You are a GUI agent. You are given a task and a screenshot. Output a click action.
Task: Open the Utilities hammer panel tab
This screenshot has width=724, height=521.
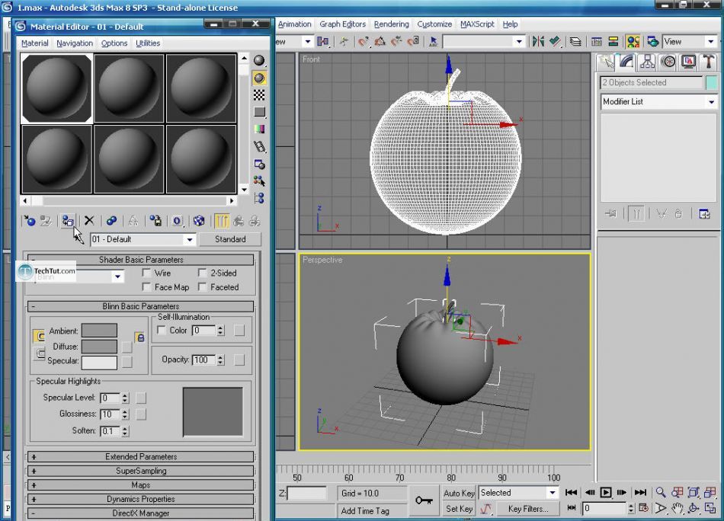(708, 62)
